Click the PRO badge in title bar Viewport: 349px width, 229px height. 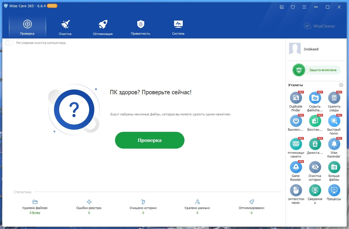(x=52, y=6)
